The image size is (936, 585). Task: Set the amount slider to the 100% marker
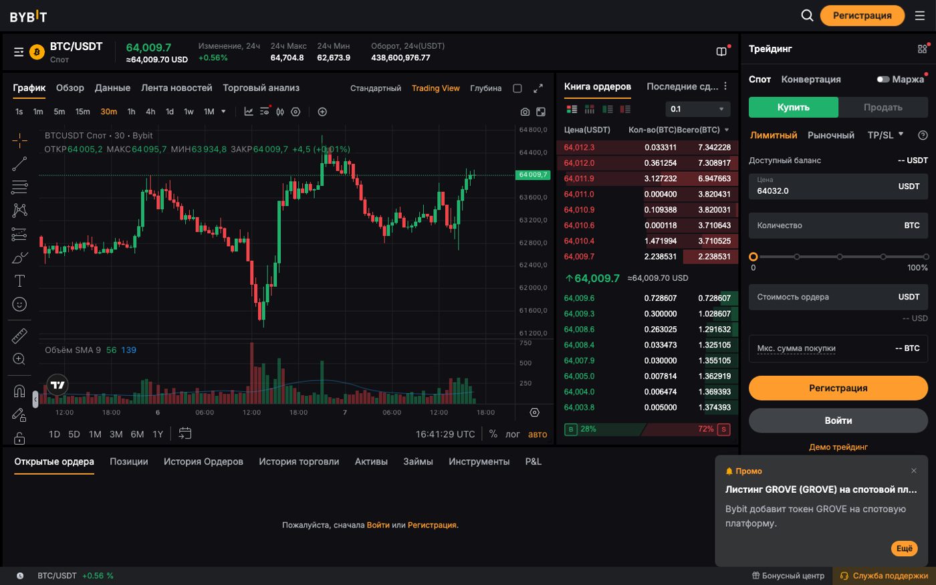[926, 257]
